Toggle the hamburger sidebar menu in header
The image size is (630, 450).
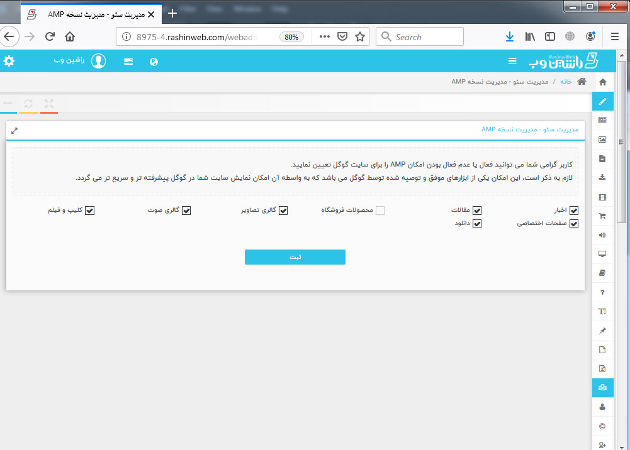pyautogui.click(x=512, y=61)
